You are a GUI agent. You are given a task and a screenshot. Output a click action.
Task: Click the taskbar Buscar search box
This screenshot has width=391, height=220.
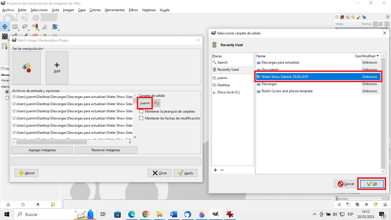click(54, 214)
